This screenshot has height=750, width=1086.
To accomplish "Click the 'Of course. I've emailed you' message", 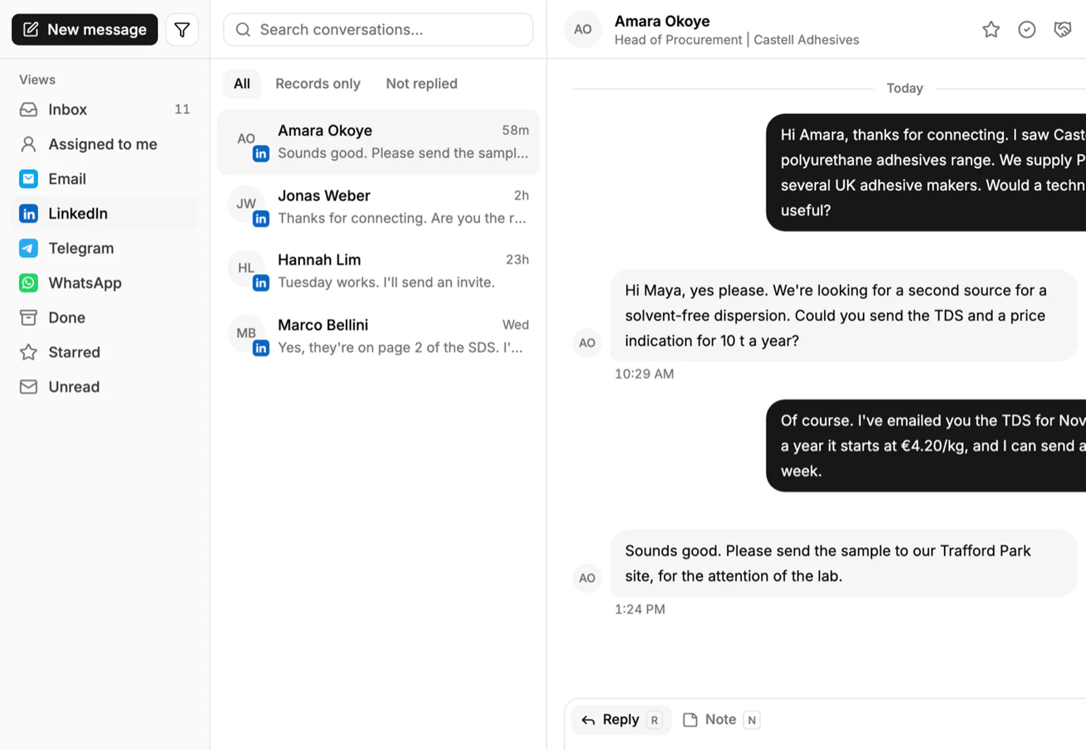I will [926, 446].
